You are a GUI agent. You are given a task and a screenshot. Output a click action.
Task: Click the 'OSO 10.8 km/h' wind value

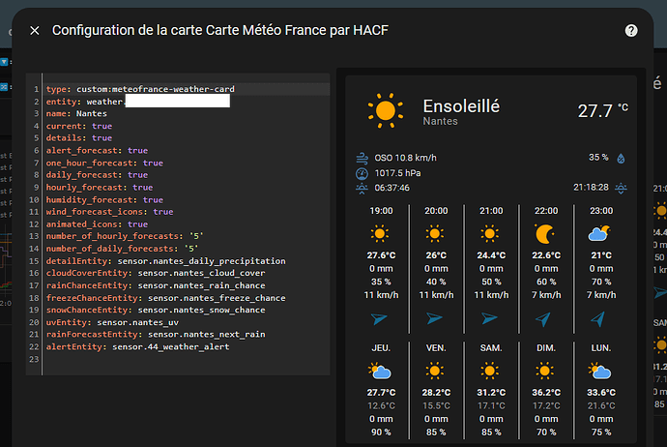click(405, 158)
